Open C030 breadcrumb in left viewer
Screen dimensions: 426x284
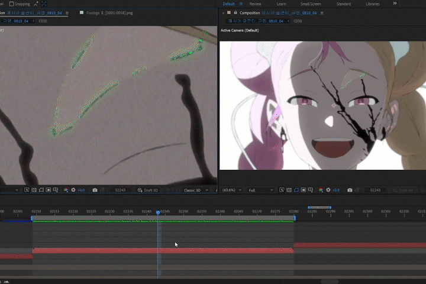point(43,21)
